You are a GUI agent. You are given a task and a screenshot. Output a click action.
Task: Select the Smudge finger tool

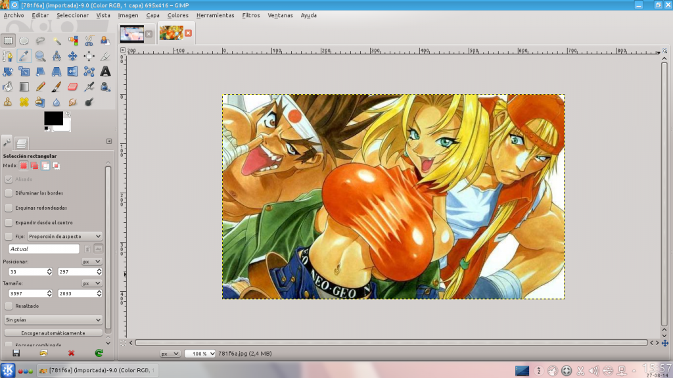[73, 103]
